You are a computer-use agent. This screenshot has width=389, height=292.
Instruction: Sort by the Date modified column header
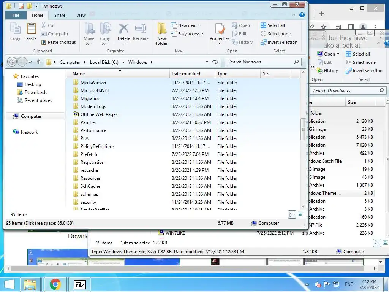click(x=192, y=74)
